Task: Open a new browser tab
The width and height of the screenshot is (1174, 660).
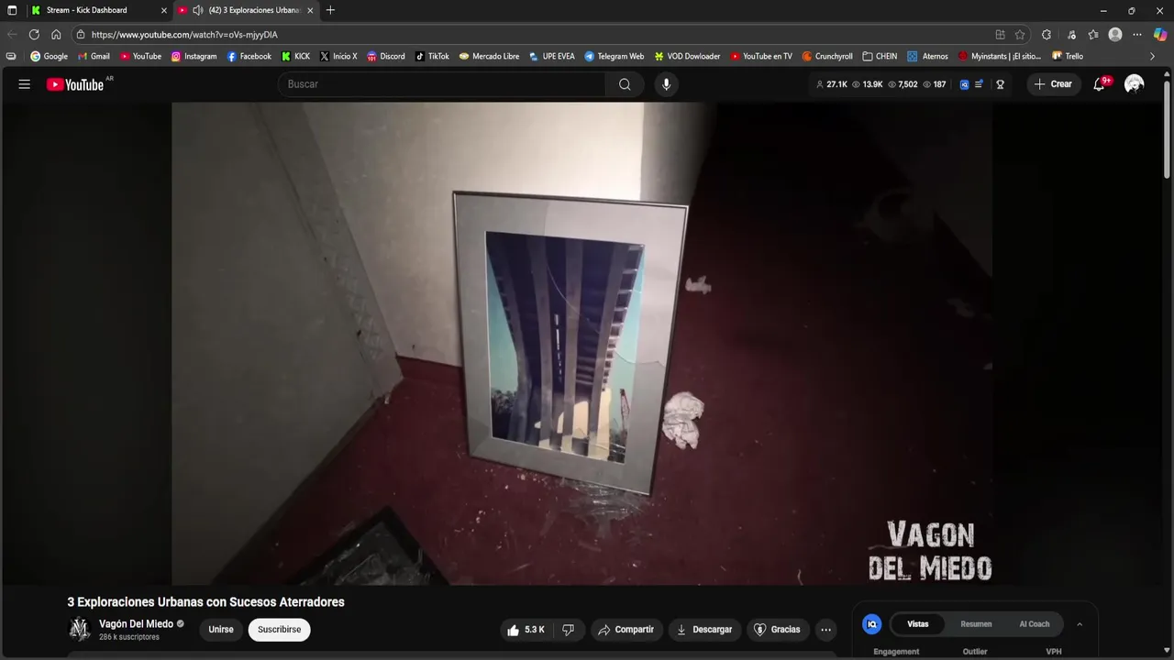Action: pyautogui.click(x=330, y=10)
